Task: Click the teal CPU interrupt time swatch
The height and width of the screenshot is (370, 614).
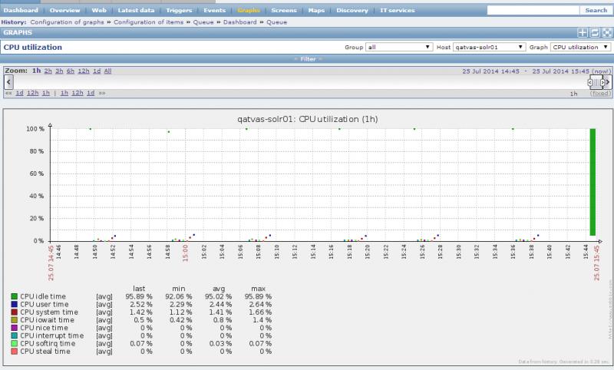Action: click(14, 335)
